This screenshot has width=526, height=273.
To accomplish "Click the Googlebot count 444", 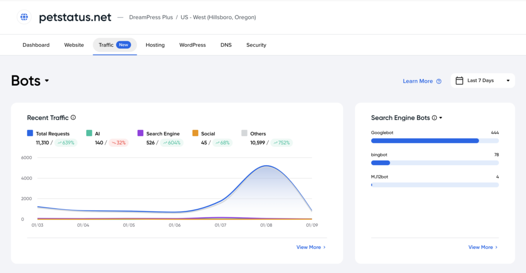I will (495, 132).
